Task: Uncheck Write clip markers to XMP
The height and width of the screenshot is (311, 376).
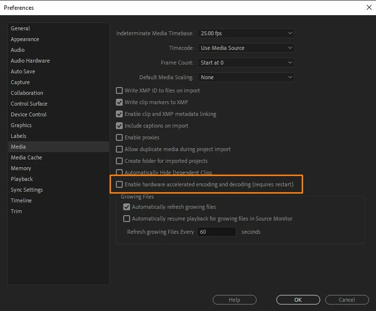Action: click(119, 102)
